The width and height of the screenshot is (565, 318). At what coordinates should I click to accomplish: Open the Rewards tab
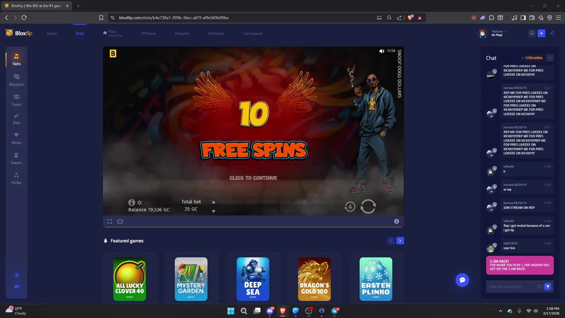pyautogui.click(x=182, y=34)
